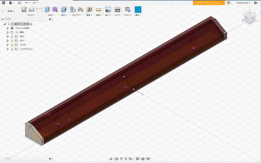261x163 pixels.
Task: Toggle visibility bulb of スケッチ folder
Action: point(12,45)
